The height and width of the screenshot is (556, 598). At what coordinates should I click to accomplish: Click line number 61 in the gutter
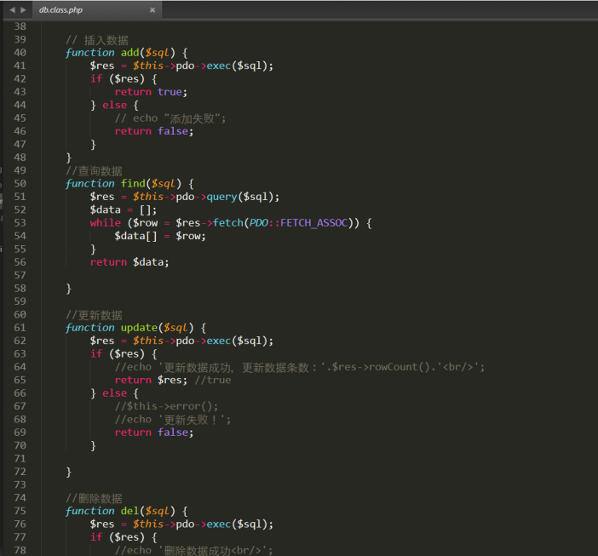[20, 328]
